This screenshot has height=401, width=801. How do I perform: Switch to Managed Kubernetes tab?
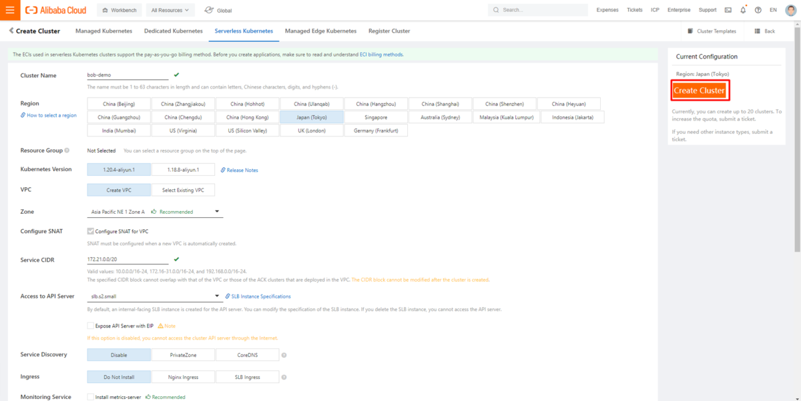[103, 31]
